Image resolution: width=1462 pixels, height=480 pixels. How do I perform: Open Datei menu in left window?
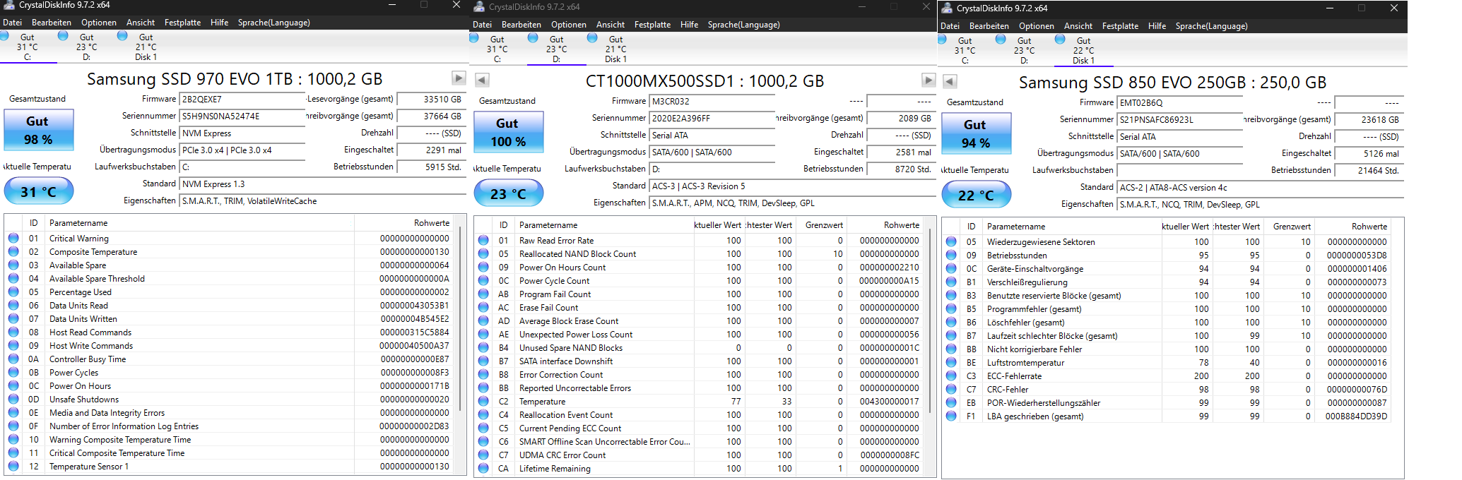click(12, 23)
